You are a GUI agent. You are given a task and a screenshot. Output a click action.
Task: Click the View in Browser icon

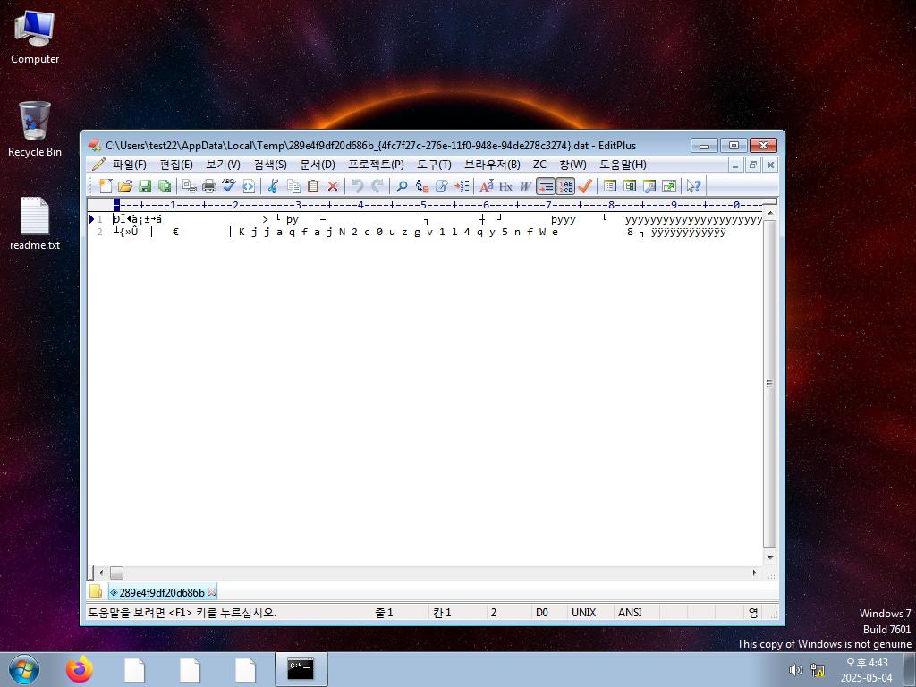pos(249,186)
